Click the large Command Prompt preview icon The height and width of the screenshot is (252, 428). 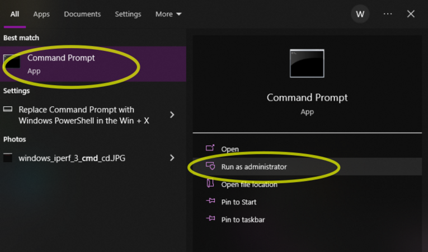[307, 63]
